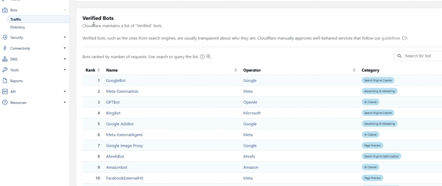Click Advertising & Marketing tag for Meta-ExternalAds
This screenshot has width=442, height=186.
pyautogui.click(x=380, y=91)
